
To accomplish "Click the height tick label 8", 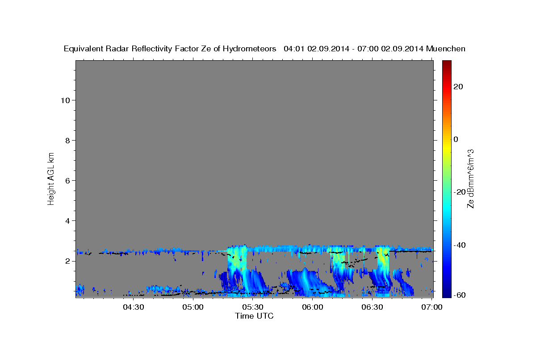I will 67,140.
